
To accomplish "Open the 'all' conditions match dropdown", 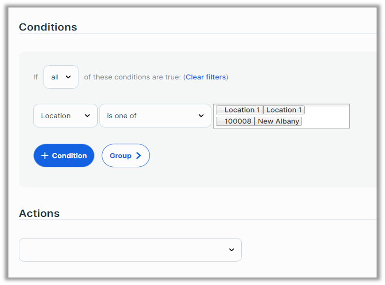I will [x=61, y=77].
